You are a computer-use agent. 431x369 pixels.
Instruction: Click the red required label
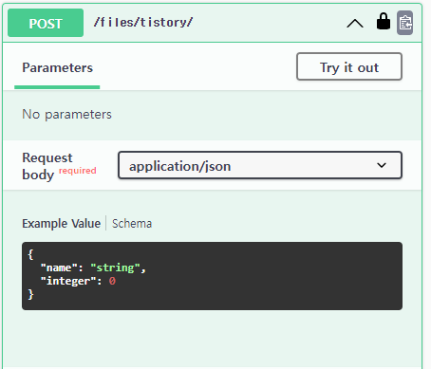tap(78, 171)
